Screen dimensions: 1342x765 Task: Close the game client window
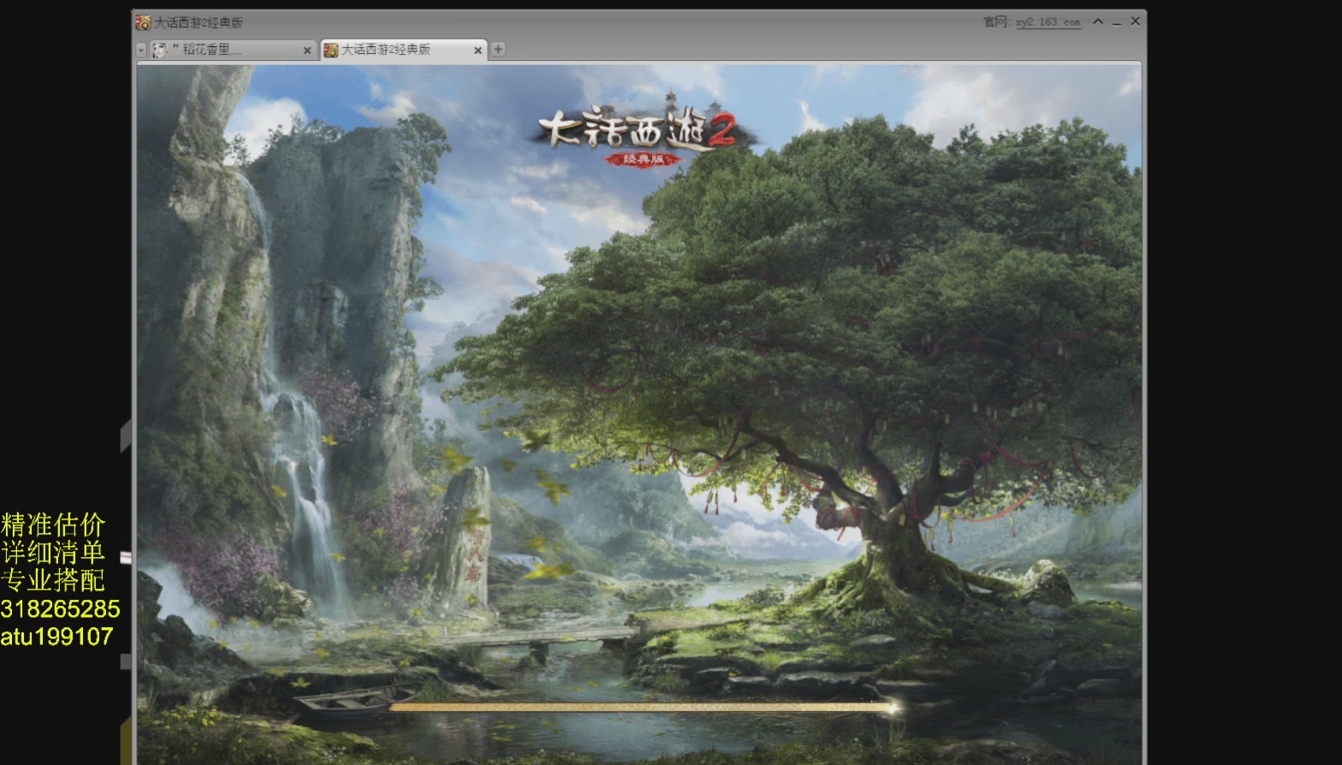tap(1136, 21)
